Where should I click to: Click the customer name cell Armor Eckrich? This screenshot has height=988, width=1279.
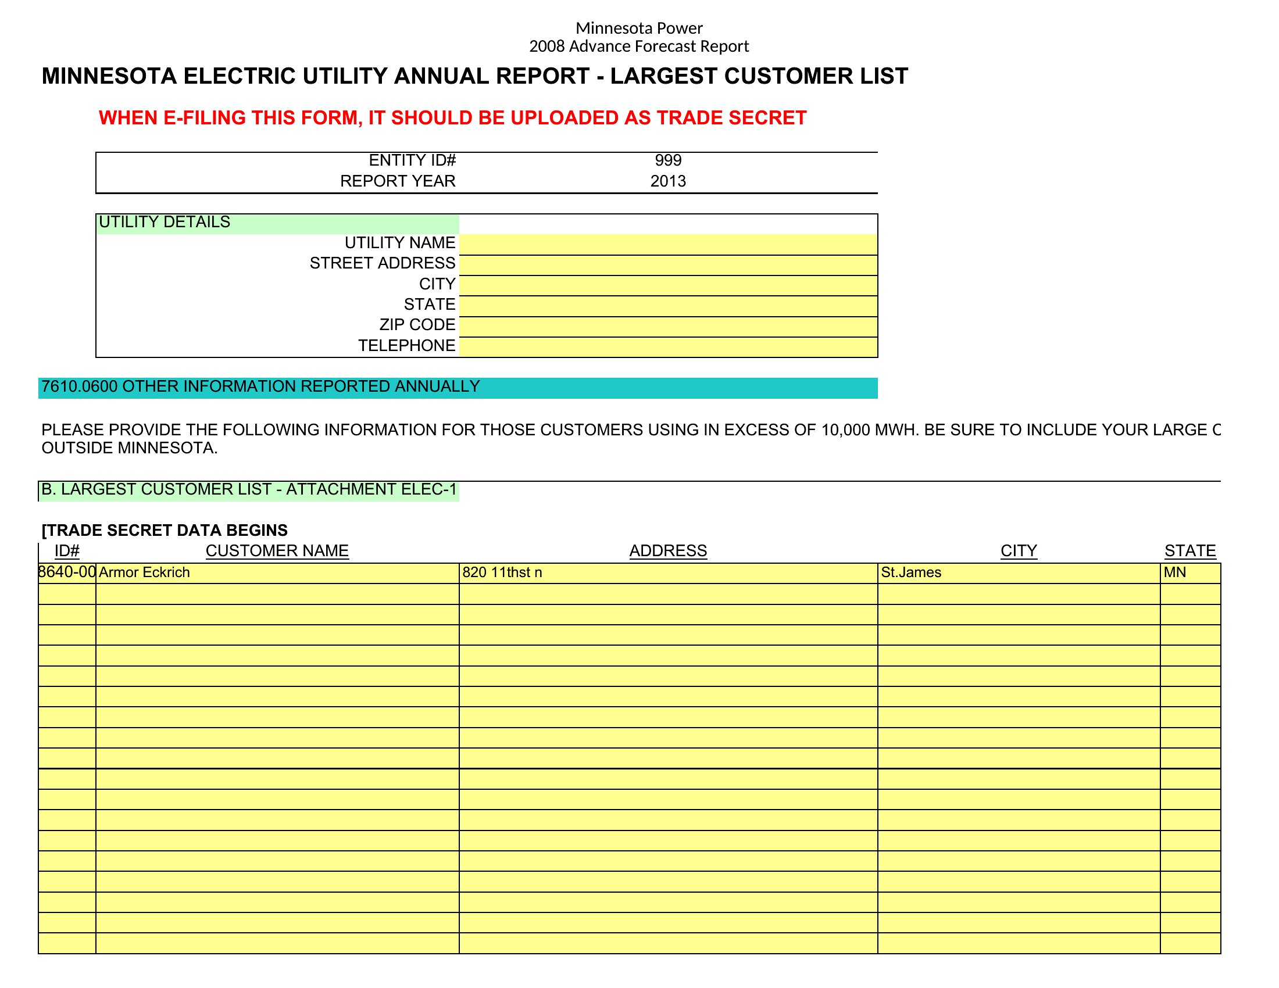point(277,573)
